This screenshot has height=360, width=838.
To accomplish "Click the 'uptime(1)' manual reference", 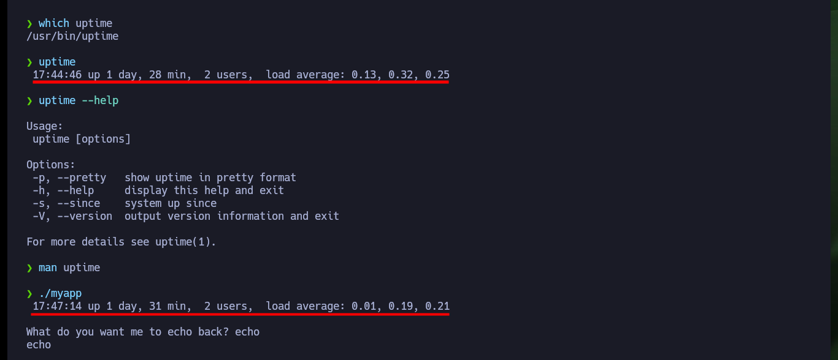I will pos(183,242).
